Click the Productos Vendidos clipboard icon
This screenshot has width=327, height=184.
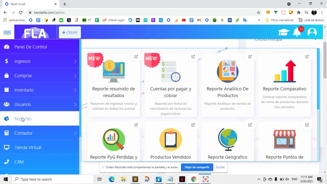point(171,140)
